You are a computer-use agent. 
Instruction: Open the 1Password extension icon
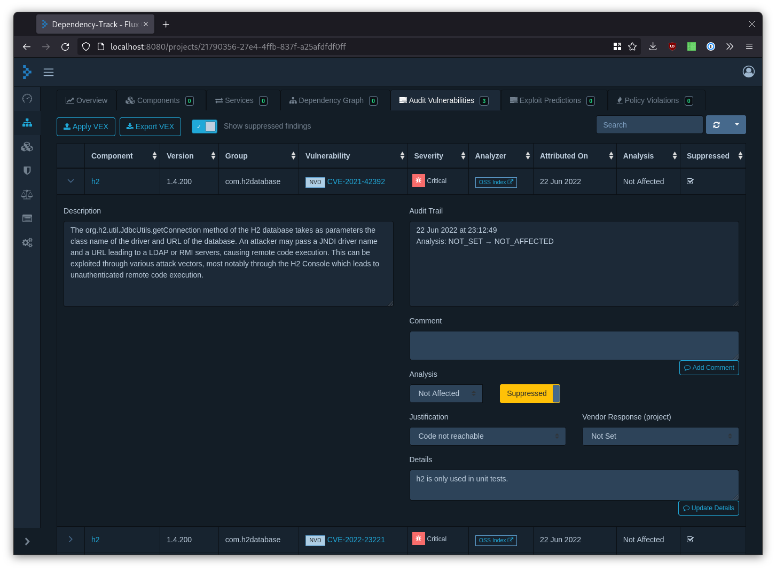click(711, 47)
